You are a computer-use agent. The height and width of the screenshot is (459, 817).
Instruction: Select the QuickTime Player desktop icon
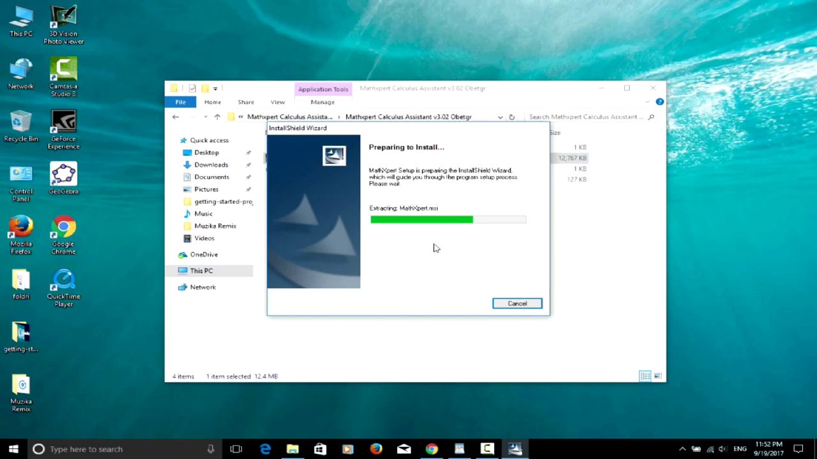(x=63, y=288)
